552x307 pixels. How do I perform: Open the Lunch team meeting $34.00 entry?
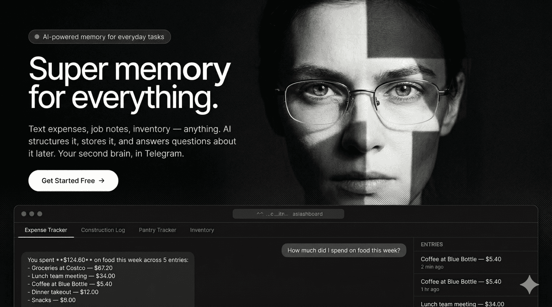pyautogui.click(x=476, y=302)
